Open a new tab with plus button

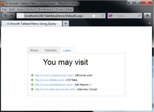coord(66,23)
